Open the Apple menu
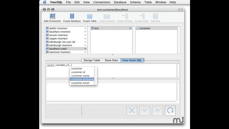 (45, 2)
